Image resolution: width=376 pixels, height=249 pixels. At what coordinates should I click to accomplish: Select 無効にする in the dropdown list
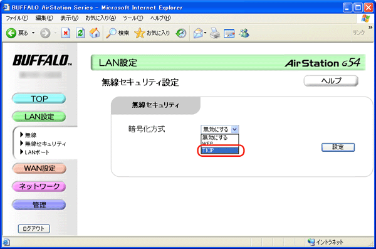[x=220, y=137]
